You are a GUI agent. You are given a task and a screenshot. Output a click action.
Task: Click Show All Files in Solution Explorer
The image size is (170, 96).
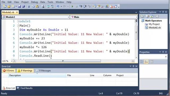(147, 17)
